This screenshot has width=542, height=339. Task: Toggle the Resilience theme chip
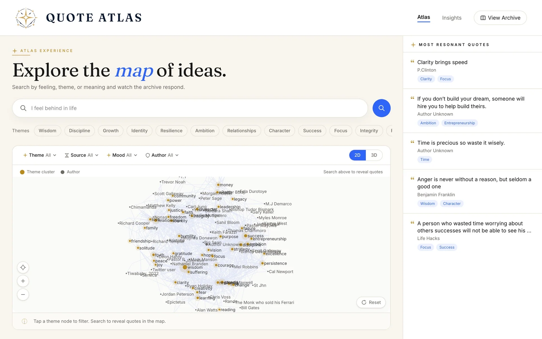coord(171,131)
